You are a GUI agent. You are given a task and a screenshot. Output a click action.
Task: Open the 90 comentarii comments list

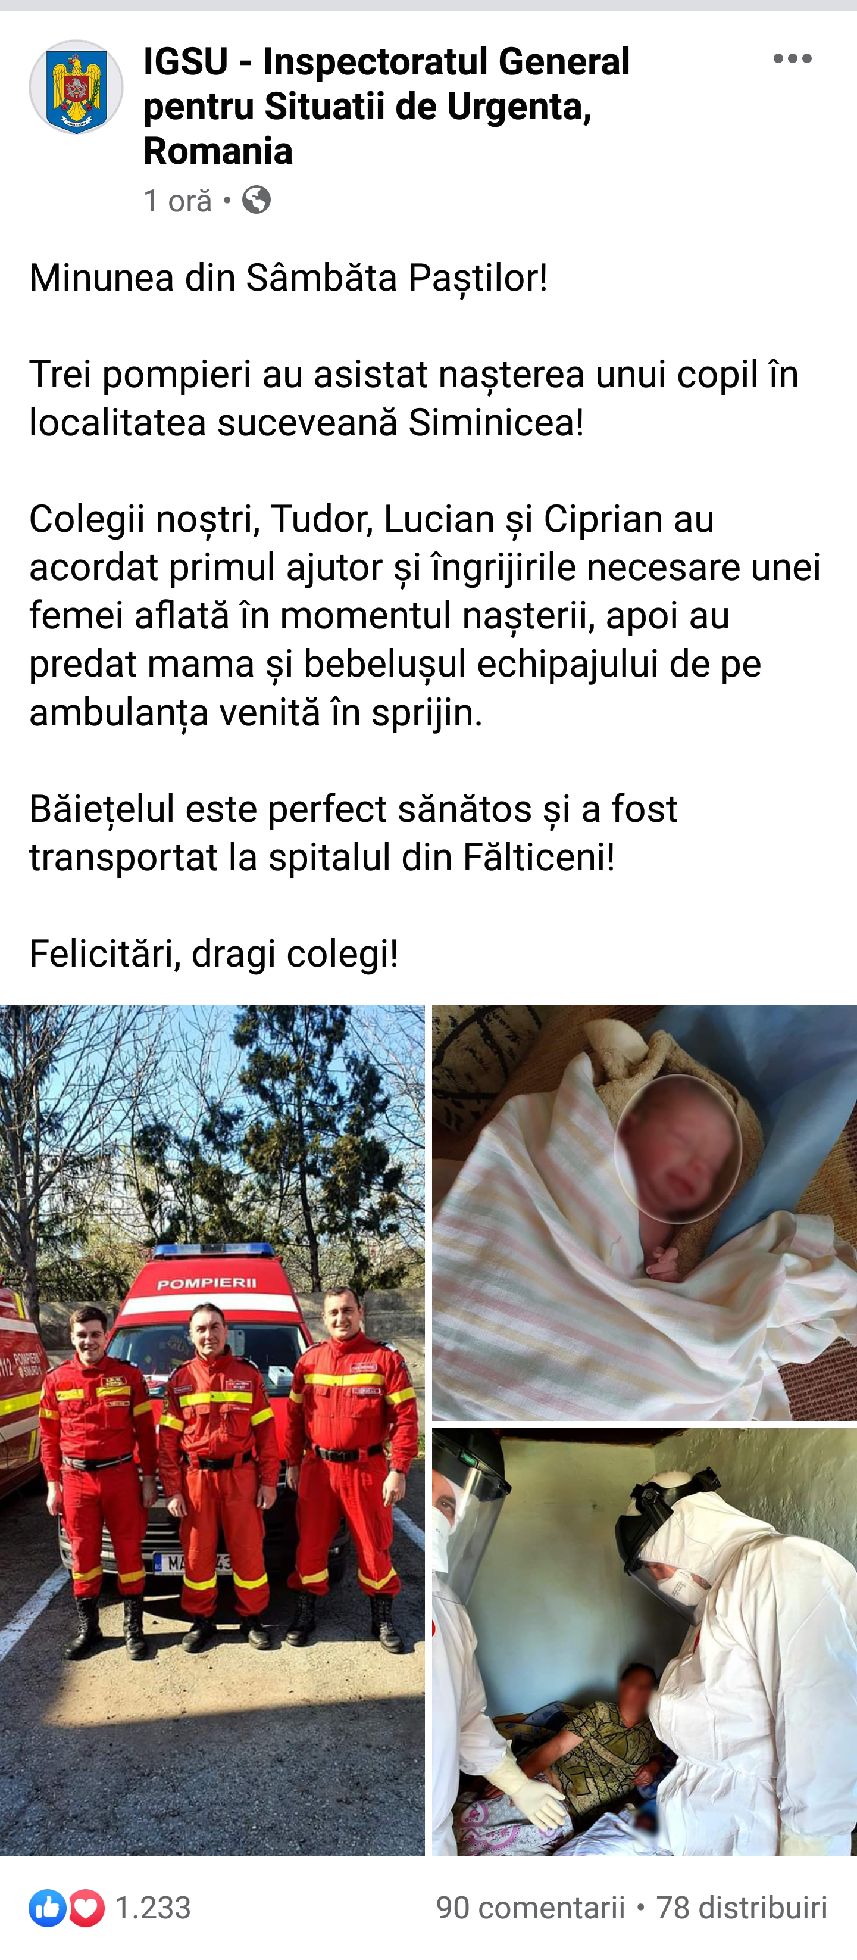(530, 1908)
